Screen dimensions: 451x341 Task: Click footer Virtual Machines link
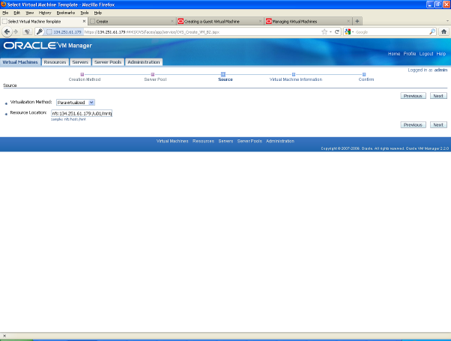(172, 141)
